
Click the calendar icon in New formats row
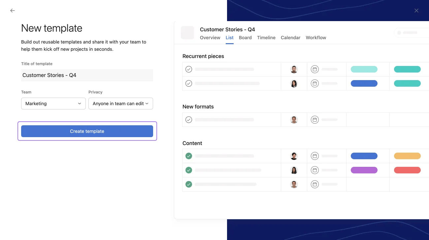click(x=315, y=120)
